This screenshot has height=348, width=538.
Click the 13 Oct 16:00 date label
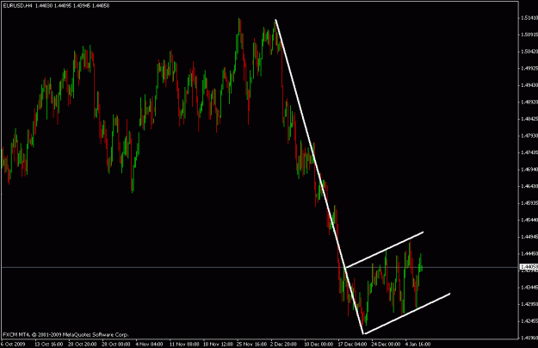click(49, 344)
